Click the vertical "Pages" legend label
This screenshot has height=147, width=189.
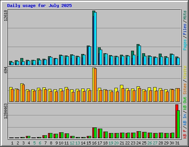tap(185, 45)
